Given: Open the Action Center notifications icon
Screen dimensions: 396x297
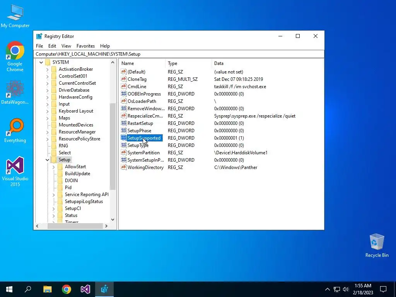Looking at the screenshot, I should click(x=383, y=289).
